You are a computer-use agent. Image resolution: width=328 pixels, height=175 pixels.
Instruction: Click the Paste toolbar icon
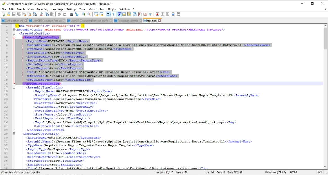point(52,14)
